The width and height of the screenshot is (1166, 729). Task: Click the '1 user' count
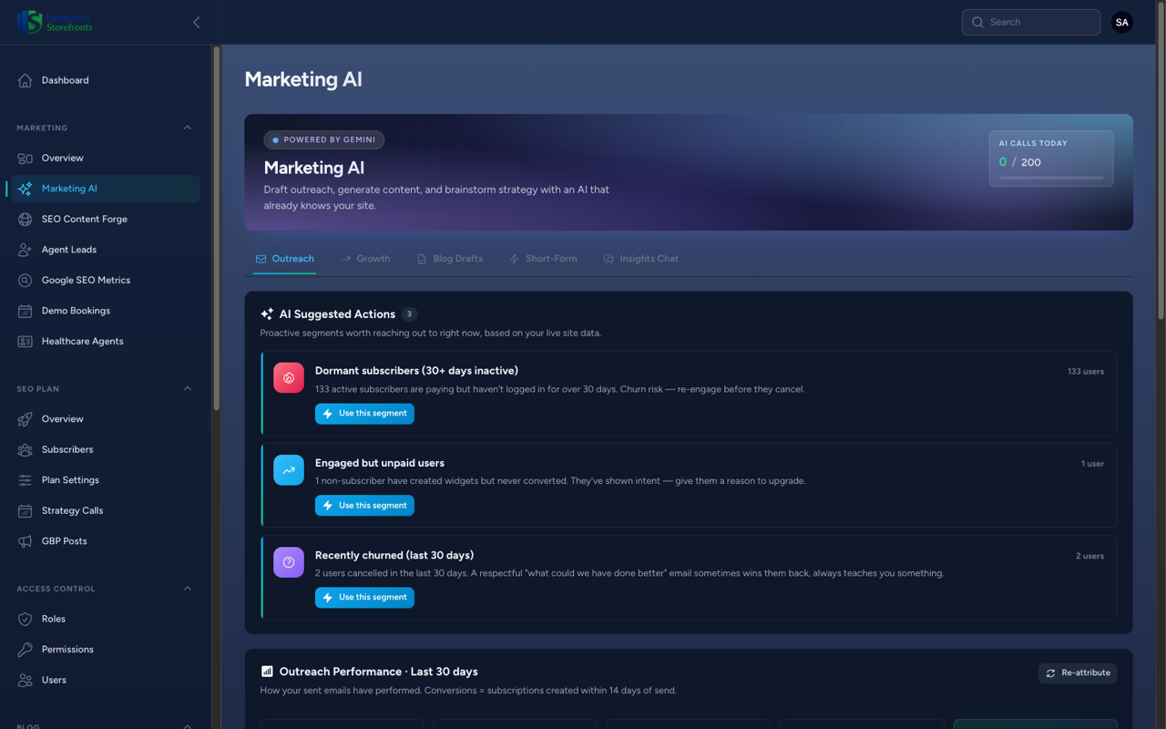click(1092, 464)
